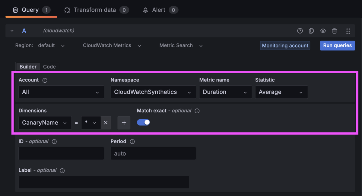This screenshot has height=196, width=362.
Task: Open the CanaryName dimension key dropdown
Action: click(45, 123)
